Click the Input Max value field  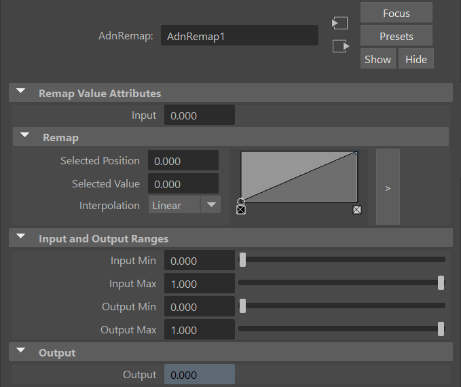(199, 284)
